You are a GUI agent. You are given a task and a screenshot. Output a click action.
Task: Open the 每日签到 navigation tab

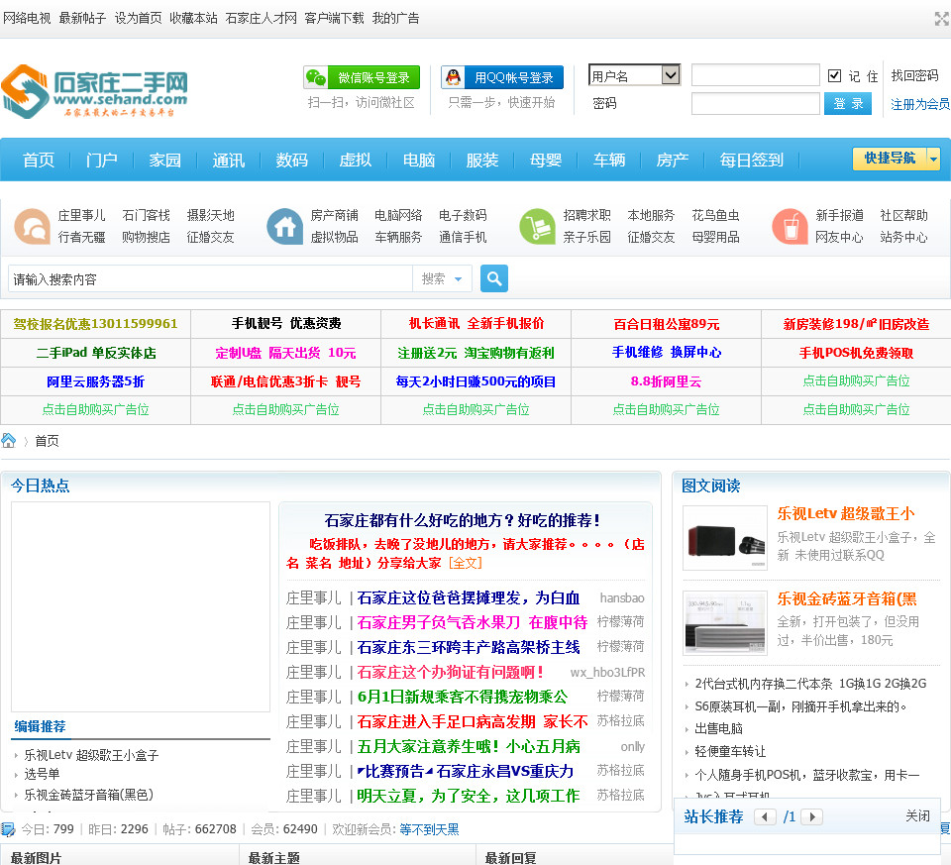(x=751, y=160)
